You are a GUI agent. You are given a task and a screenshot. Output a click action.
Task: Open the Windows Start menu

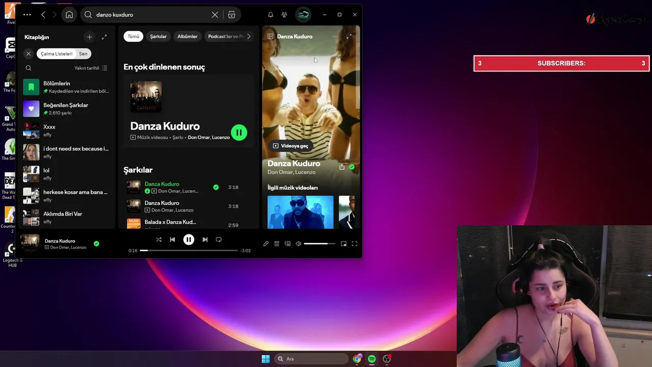(265, 359)
